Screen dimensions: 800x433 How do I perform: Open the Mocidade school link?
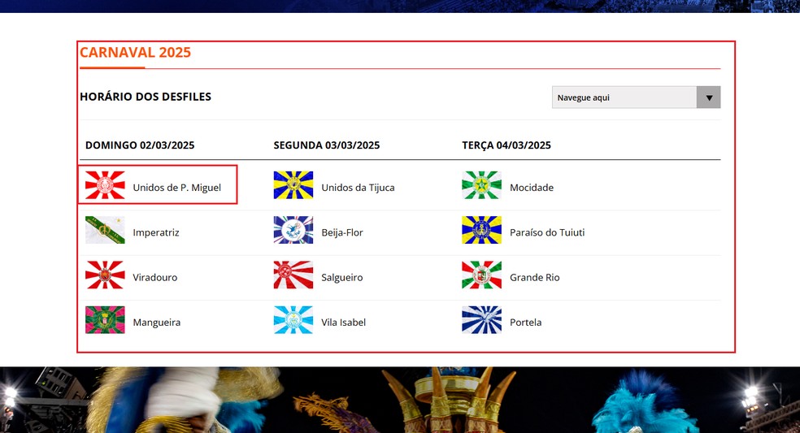tap(532, 188)
